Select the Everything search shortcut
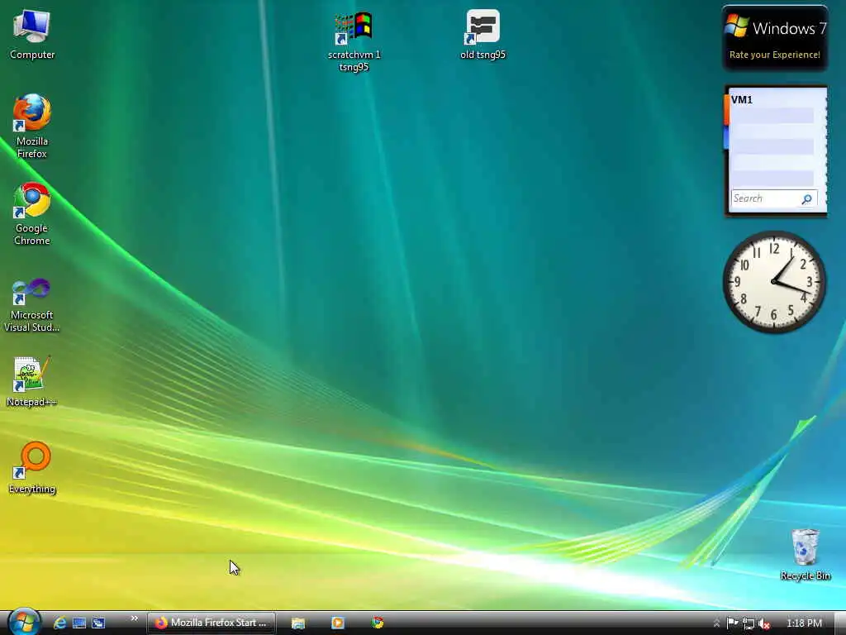This screenshot has width=846, height=635. pyautogui.click(x=32, y=468)
